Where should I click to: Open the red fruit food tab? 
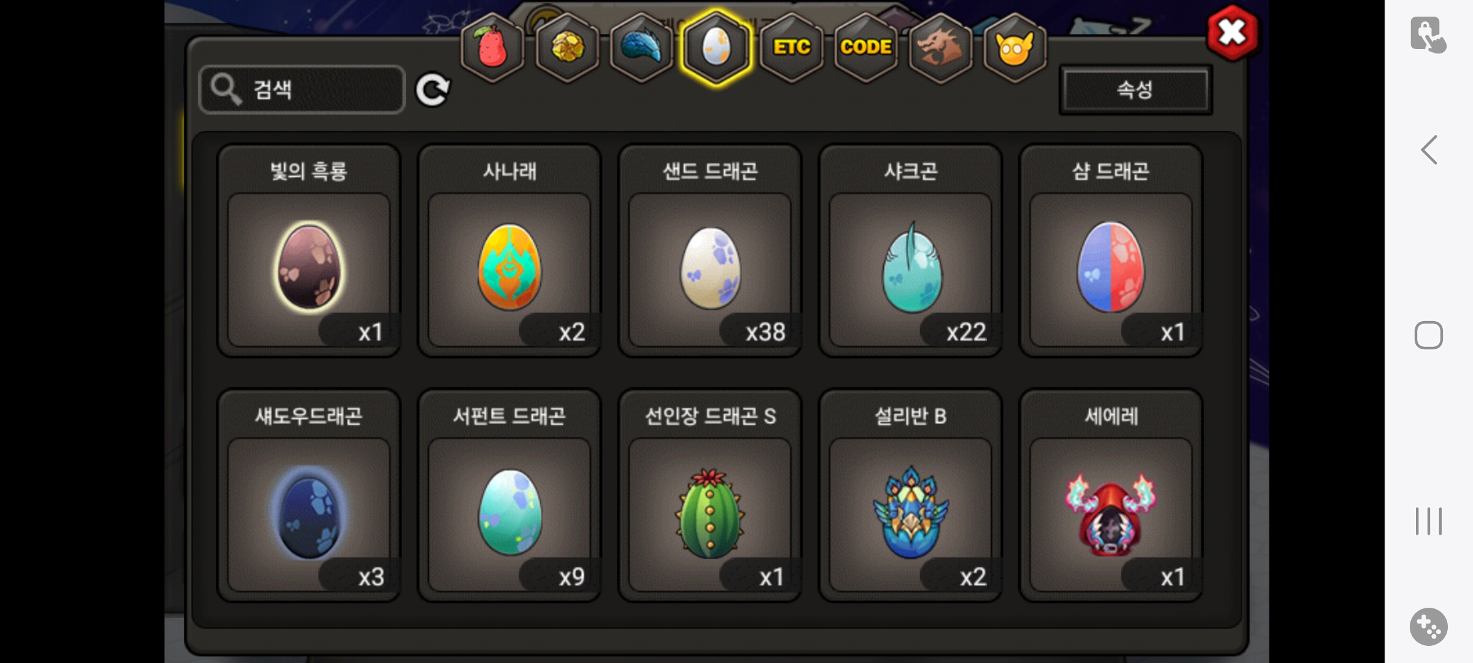(x=493, y=48)
